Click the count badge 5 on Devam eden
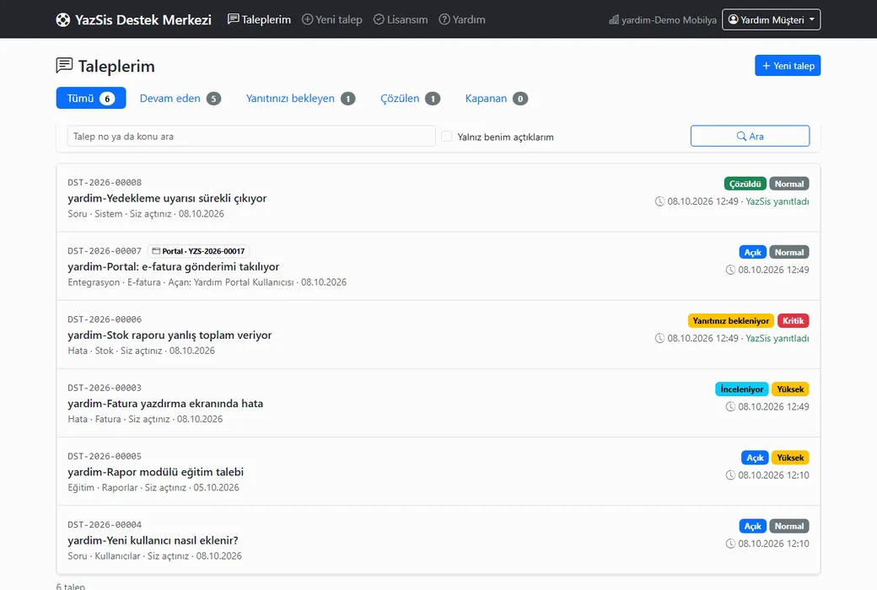The height and width of the screenshot is (590, 877). 213,99
